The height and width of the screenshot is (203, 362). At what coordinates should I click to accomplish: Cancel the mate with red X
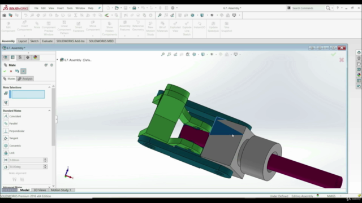tap(11, 72)
